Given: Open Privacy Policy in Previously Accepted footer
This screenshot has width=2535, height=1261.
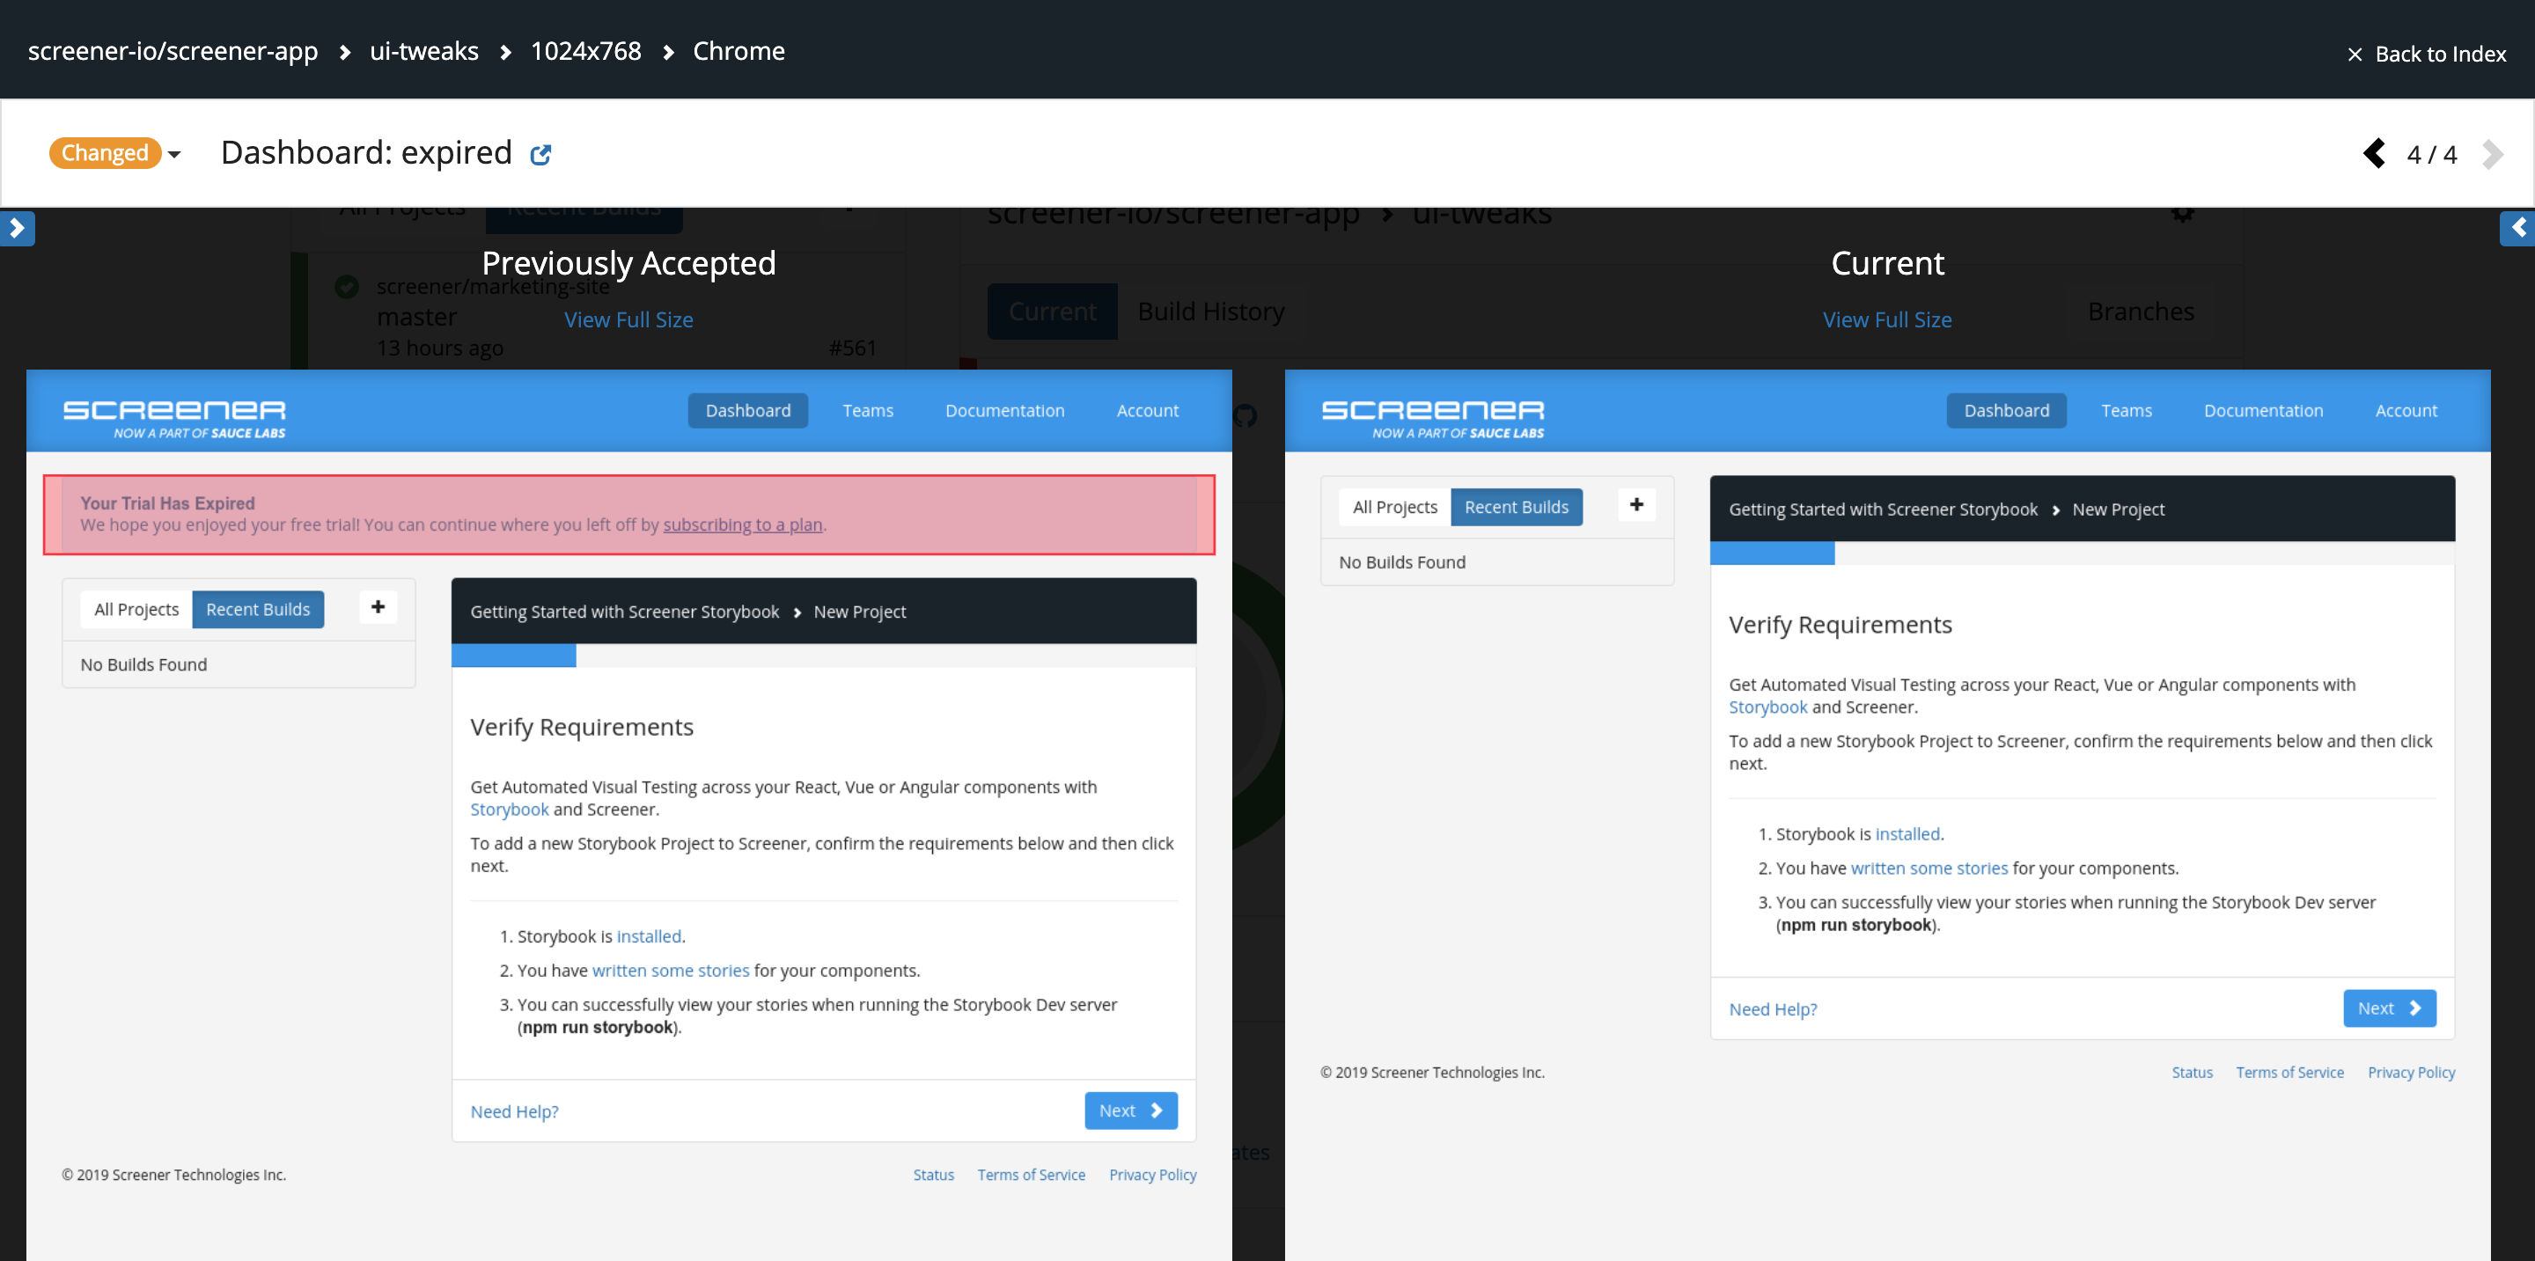Looking at the screenshot, I should (x=1152, y=1176).
